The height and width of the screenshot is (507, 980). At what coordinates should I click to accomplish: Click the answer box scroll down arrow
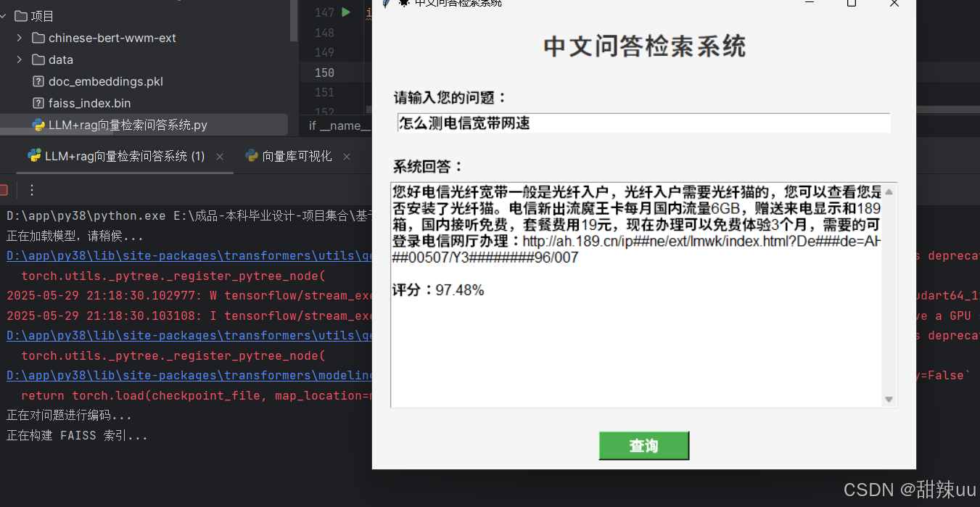tap(889, 399)
